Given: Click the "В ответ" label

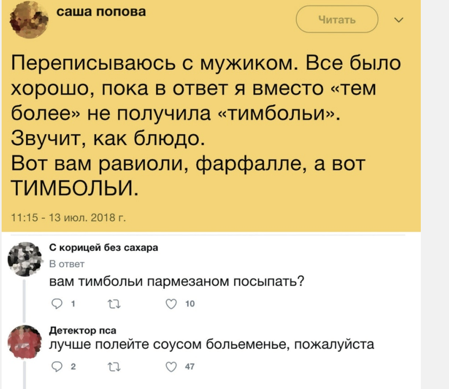Looking at the screenshot, I should click(67, 264).
